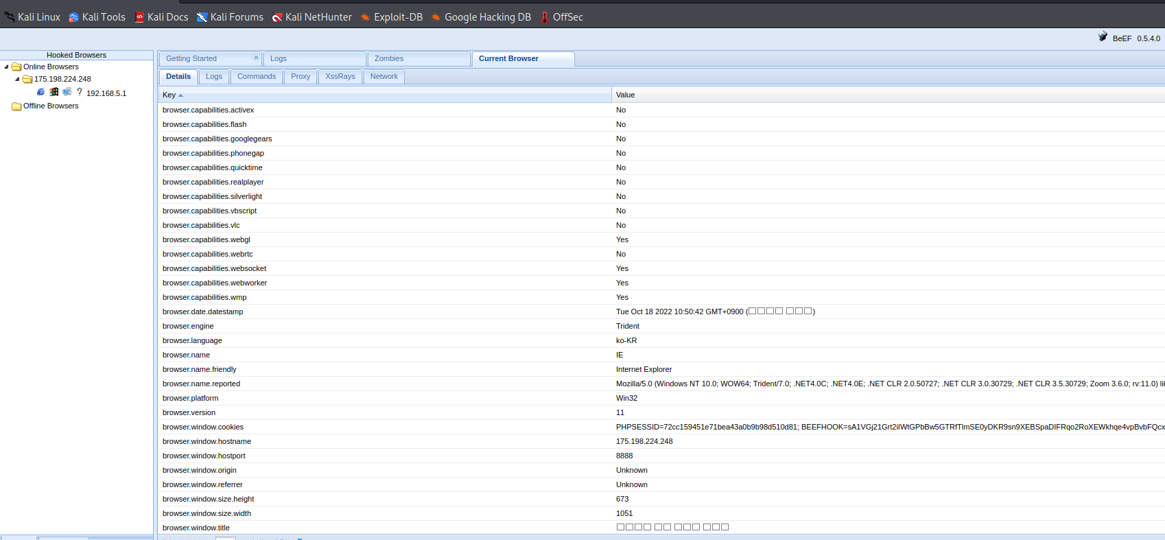Select the browser.capabilities.silverlight row key
Viewport: 1165px width, 540px height.
point(213,196)
